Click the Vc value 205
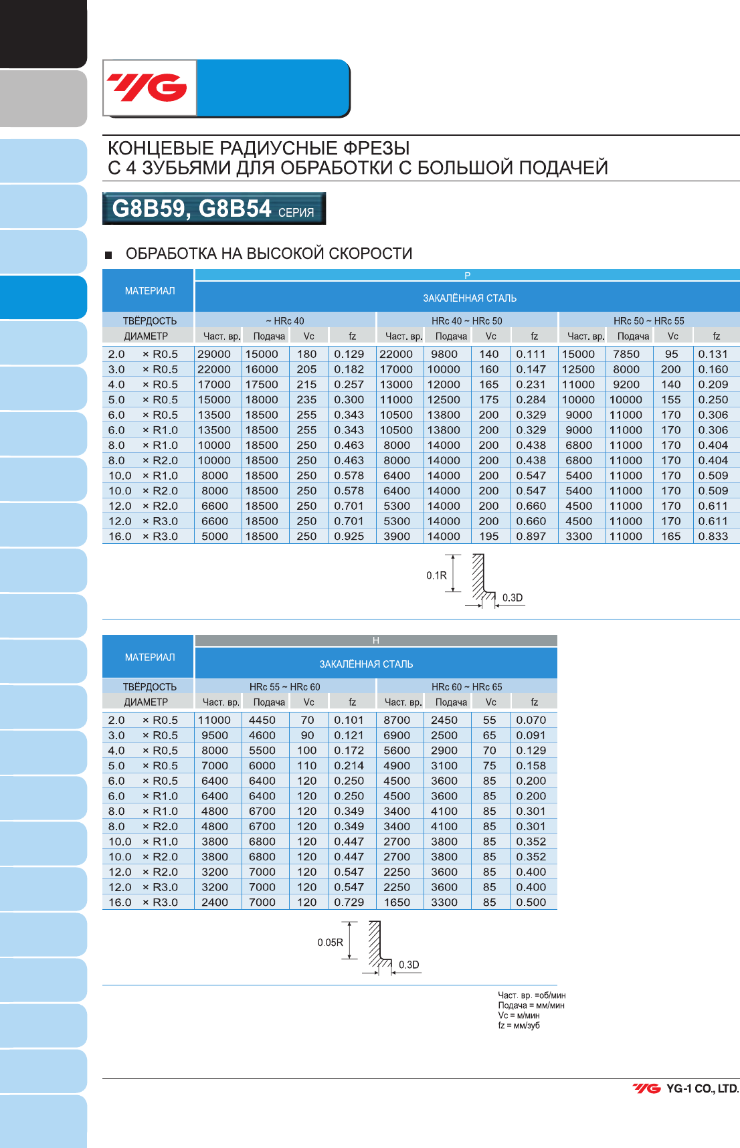Screen dimensions: 740x1148 coord(306,369)
